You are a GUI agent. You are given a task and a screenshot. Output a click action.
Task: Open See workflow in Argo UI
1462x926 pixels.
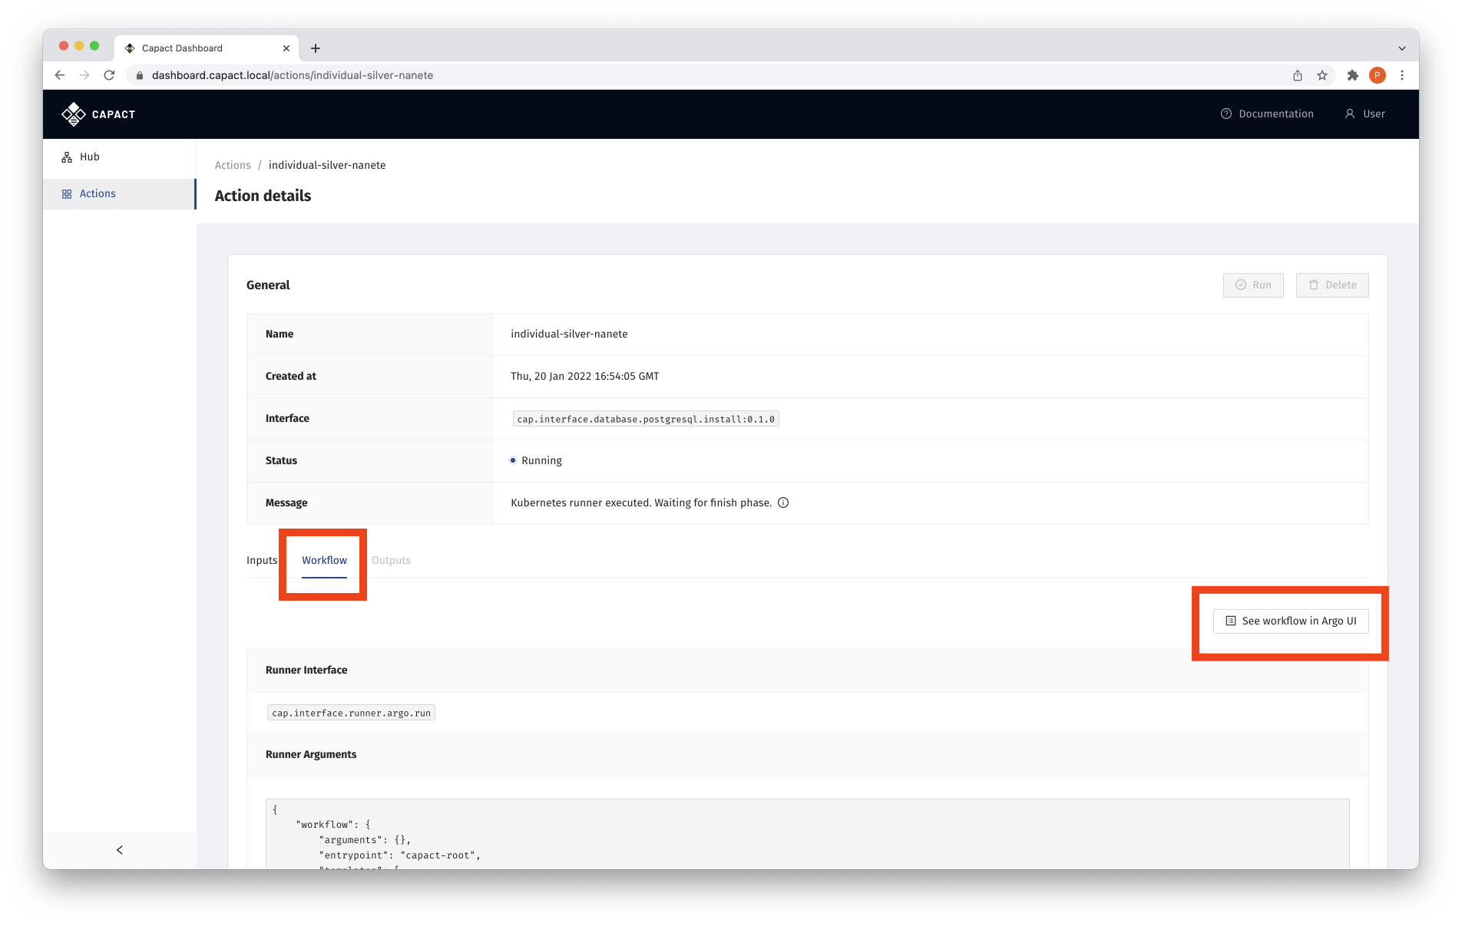tap(1291, 621)
